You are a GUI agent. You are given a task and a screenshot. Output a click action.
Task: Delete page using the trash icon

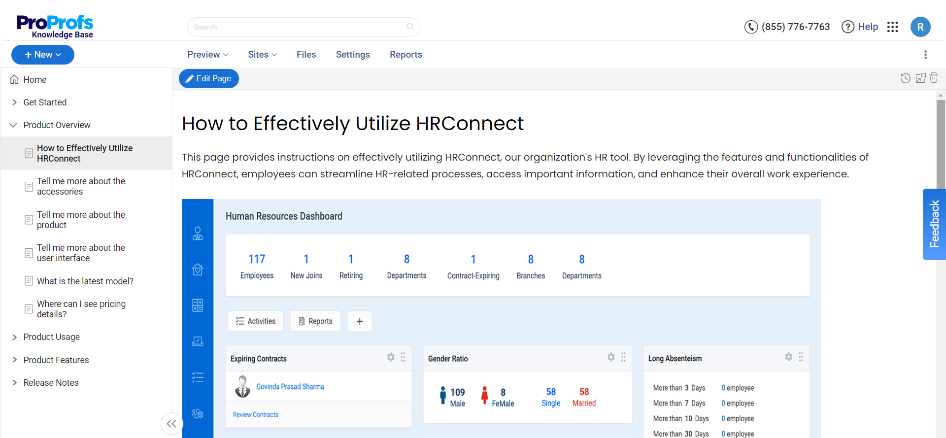pyautogui.click(x=934, y=78)
